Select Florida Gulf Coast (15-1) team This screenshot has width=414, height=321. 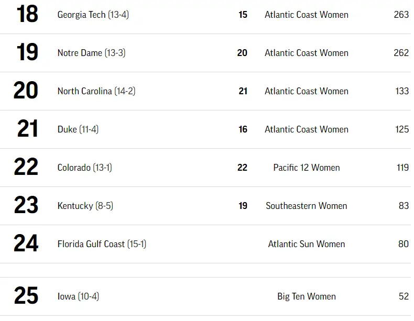(x=102, y=244)
